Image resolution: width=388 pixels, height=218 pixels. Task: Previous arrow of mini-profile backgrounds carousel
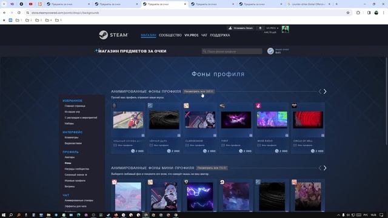pos(320,168)
